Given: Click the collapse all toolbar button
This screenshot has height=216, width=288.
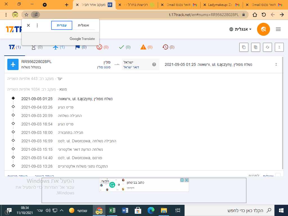Looking at the screenshot, I should (x=279, y=47).
